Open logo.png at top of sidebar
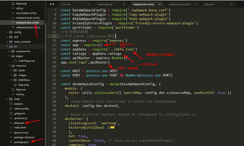Screen dimensions: 244x146 pyautogui.click(x=21, y=3)
